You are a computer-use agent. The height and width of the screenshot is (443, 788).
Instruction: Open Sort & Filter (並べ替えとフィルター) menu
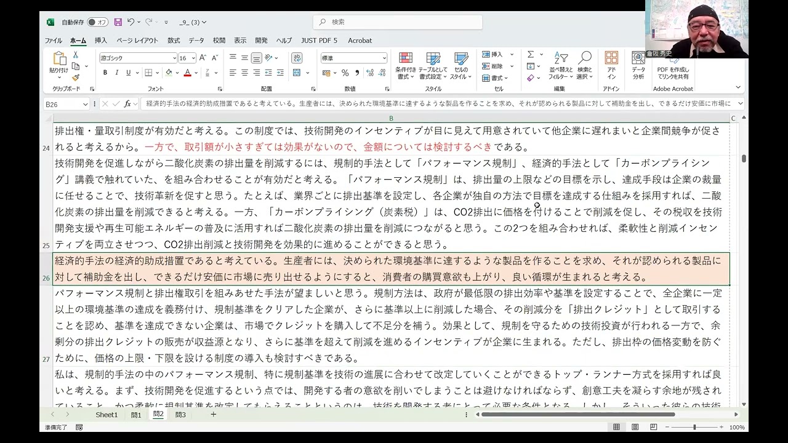[x=561, y=66]
